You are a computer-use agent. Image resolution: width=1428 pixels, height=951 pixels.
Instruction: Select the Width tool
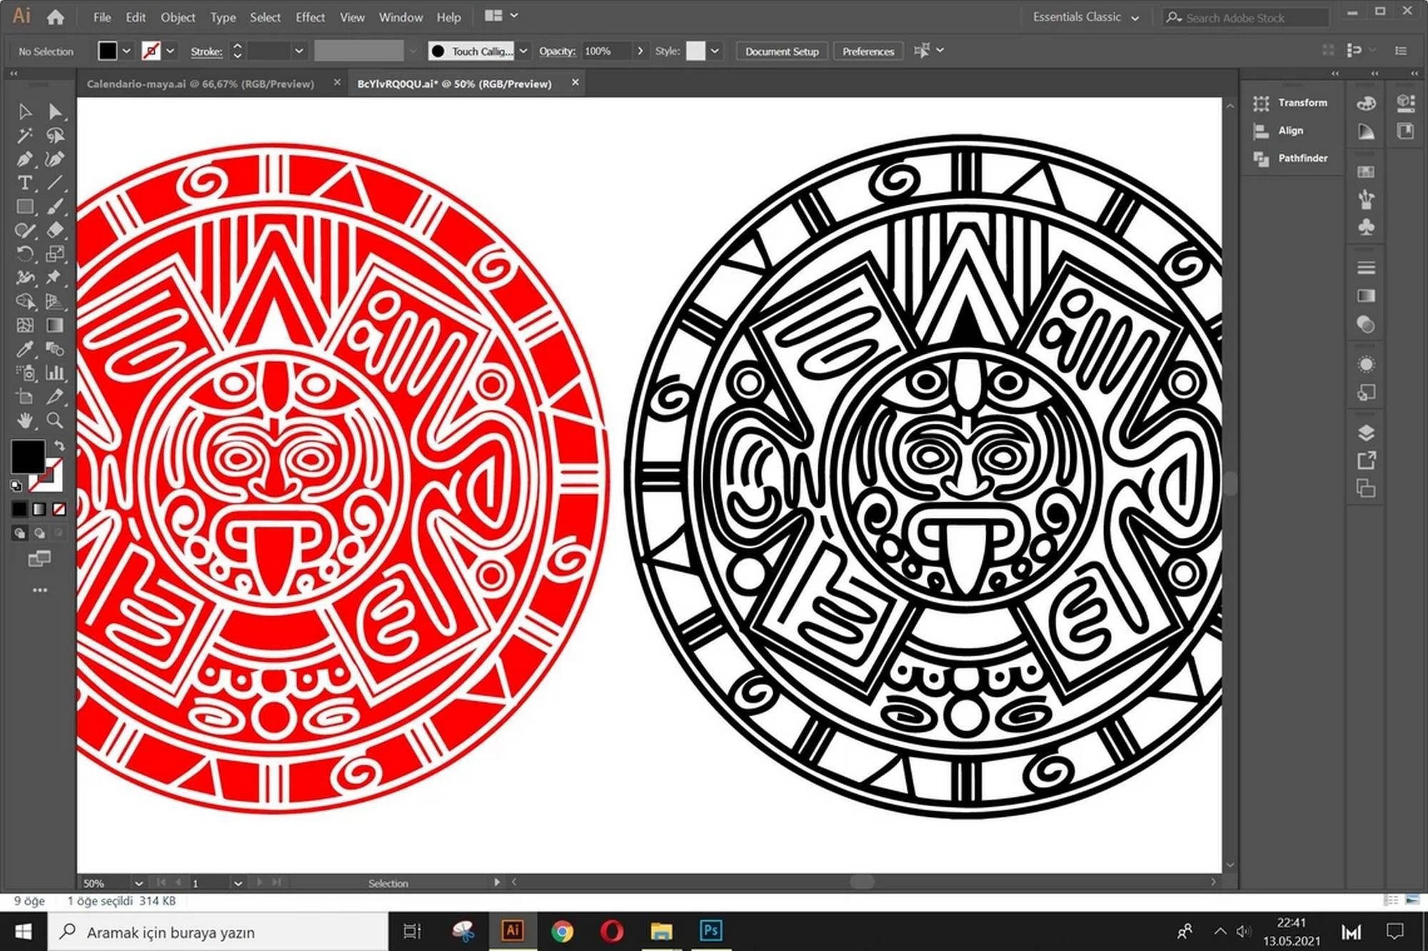click(25, 278)
